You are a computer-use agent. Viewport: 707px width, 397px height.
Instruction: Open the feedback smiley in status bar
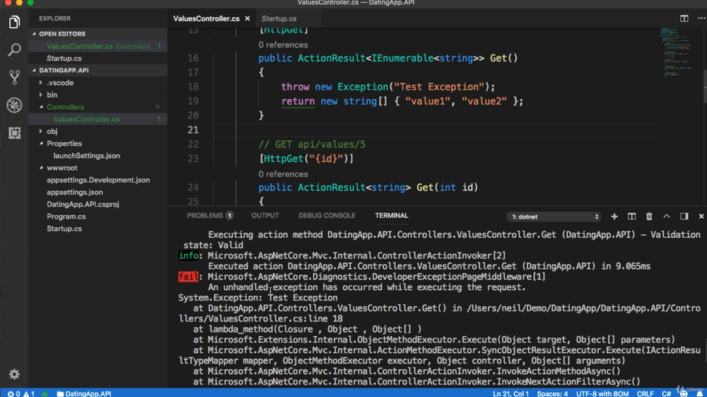(684, 393)
